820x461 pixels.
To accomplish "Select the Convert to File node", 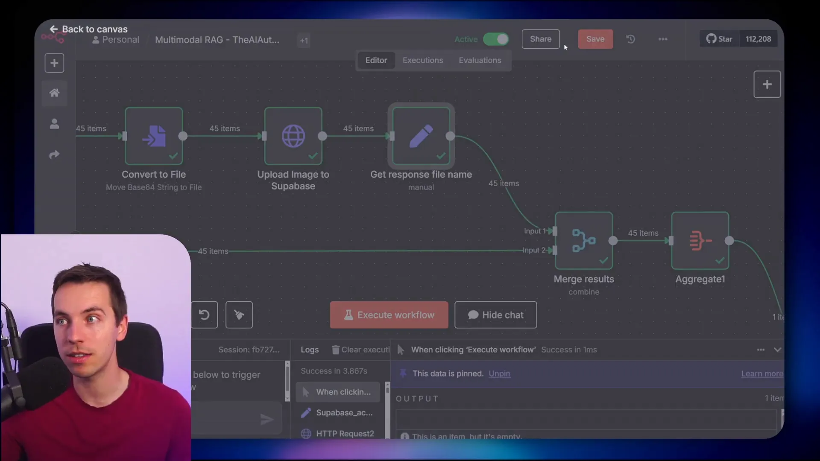I will (154, 136).
